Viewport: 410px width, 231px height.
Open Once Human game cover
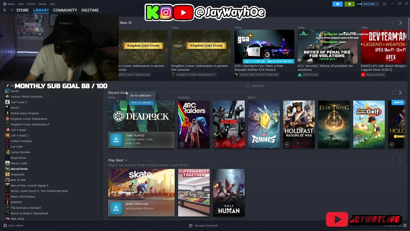click(229, 193)
